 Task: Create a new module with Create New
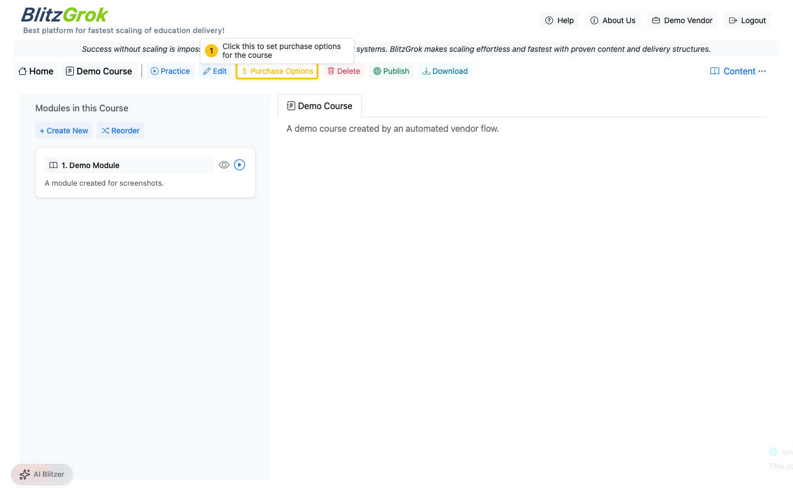point(64,131)
